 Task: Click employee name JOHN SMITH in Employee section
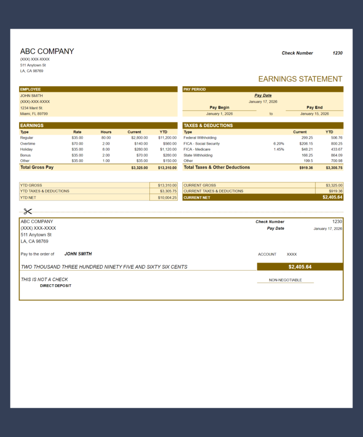click(31, 96)
